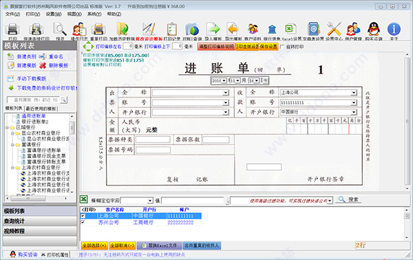Click the 搜索 search button
Viewport: 413px width, 260px height.
(348, 199)
